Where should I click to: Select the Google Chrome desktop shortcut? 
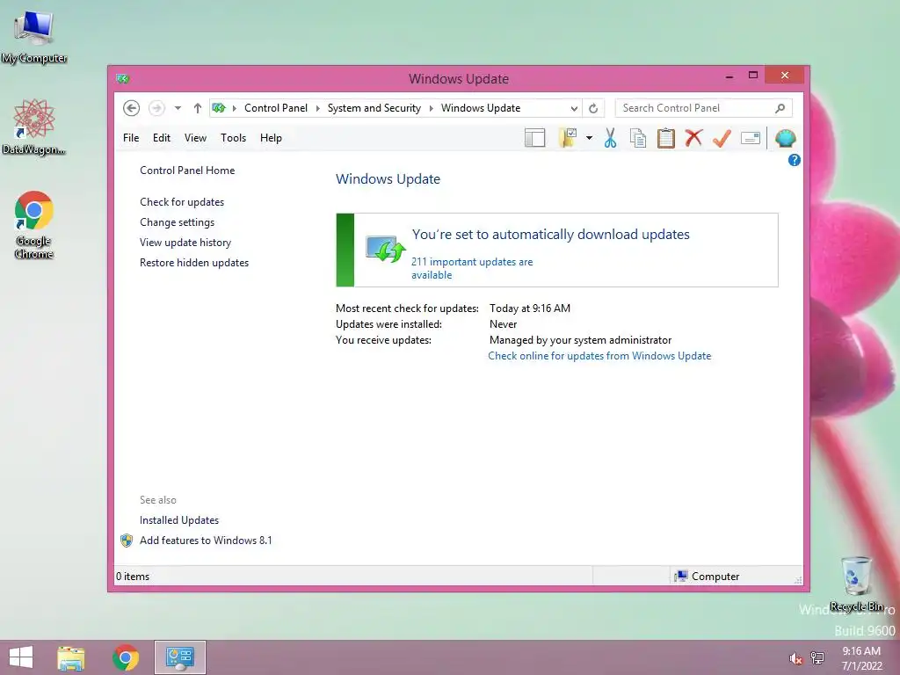pos(34,225)
